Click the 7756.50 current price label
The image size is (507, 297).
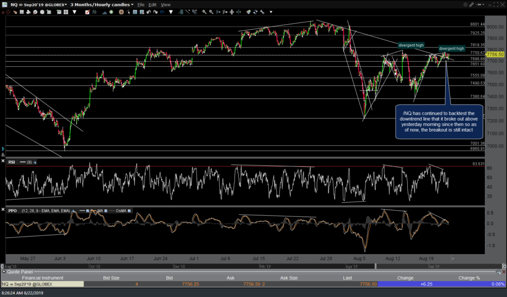click(x=495, y=54)
